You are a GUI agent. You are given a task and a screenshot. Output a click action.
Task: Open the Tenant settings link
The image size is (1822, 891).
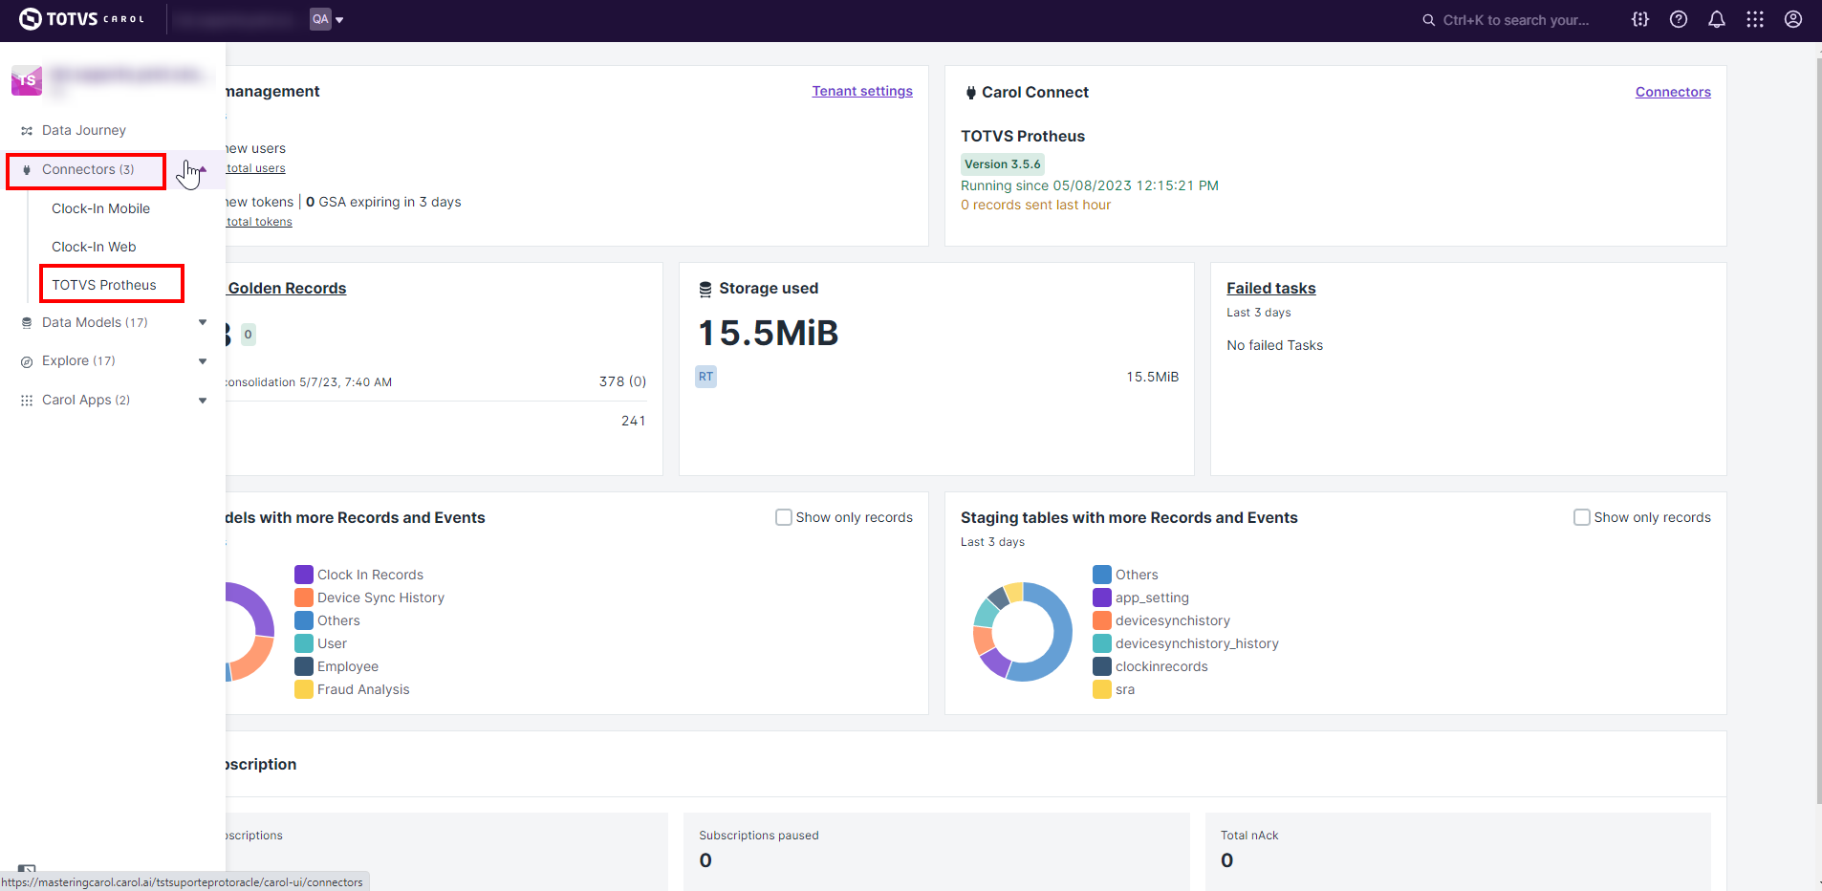click(x=862, y=91)
